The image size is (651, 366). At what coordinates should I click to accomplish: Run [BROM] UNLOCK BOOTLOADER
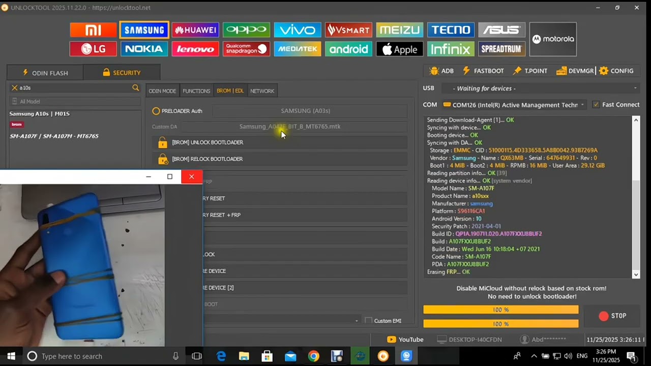tap(280, 142)
